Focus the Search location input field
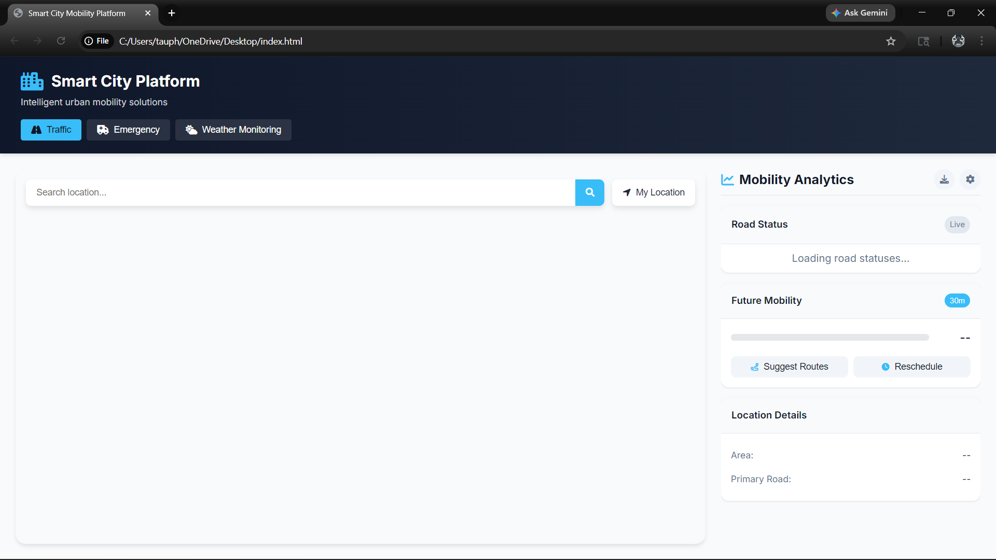 pos(300,192)
